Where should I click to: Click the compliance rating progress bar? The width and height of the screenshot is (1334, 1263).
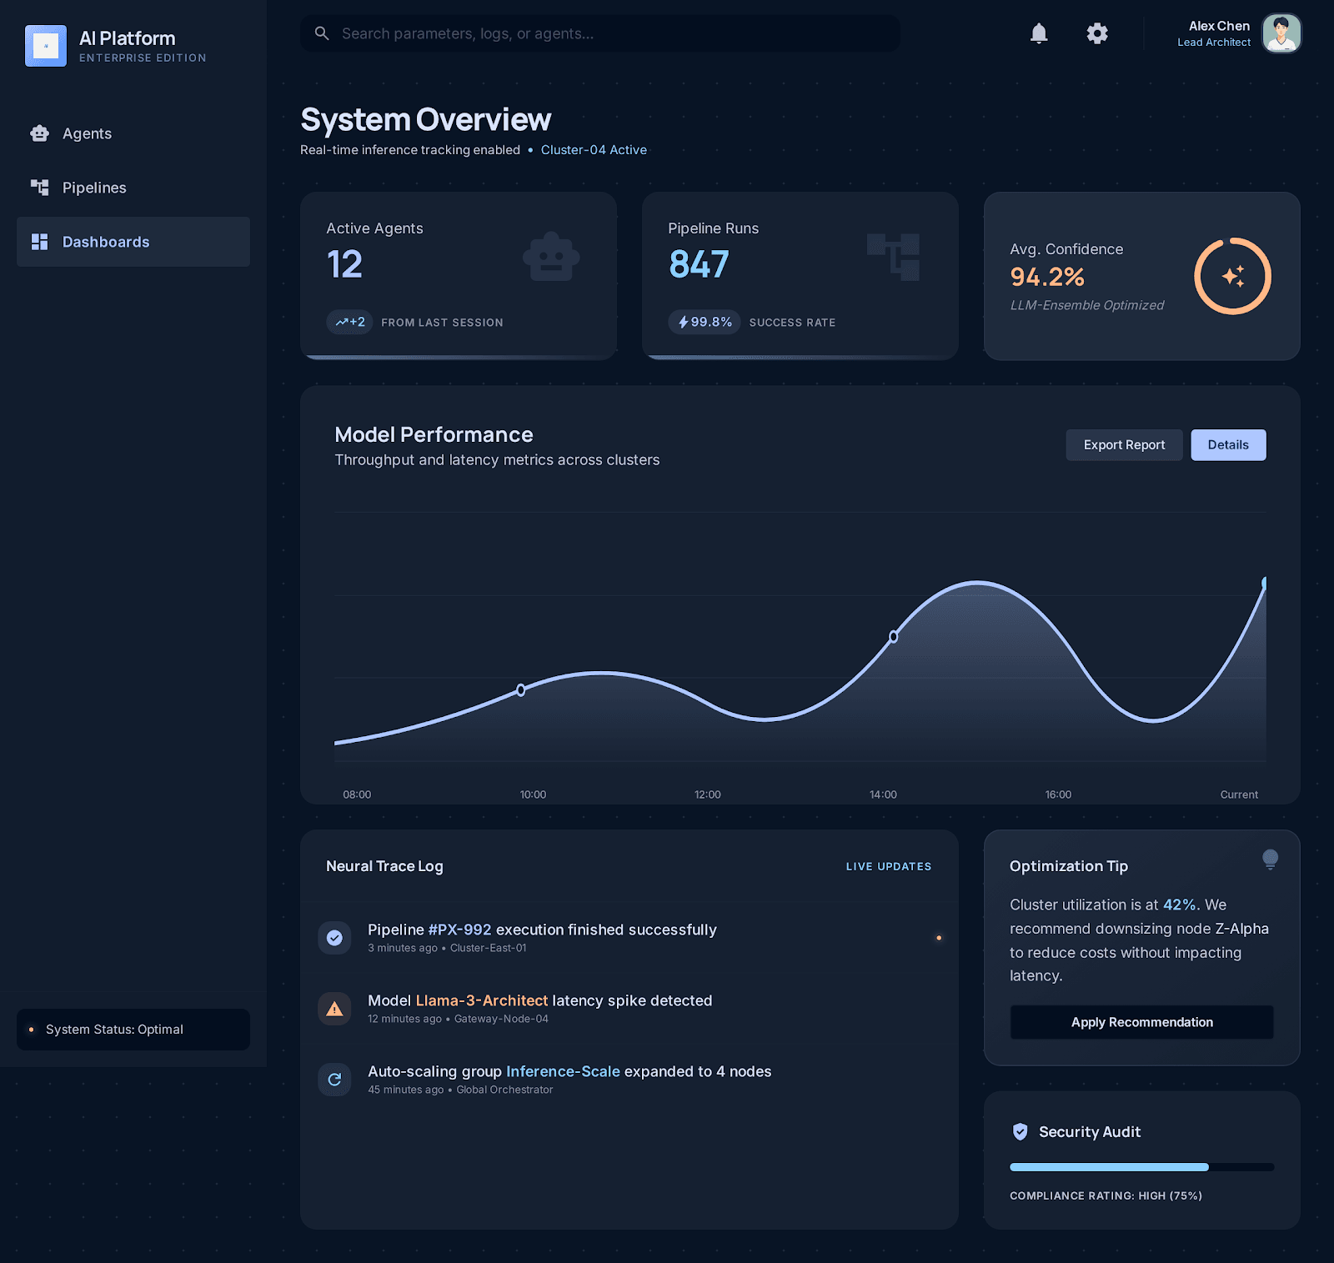pyautogui.click(x=1141, y=1167)
